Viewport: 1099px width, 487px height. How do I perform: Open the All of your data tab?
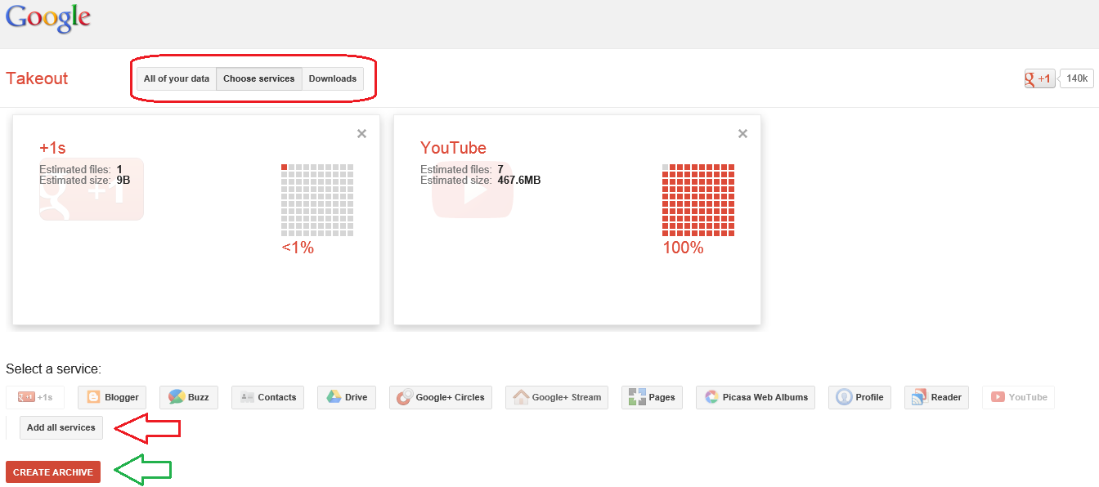point(177,78)
